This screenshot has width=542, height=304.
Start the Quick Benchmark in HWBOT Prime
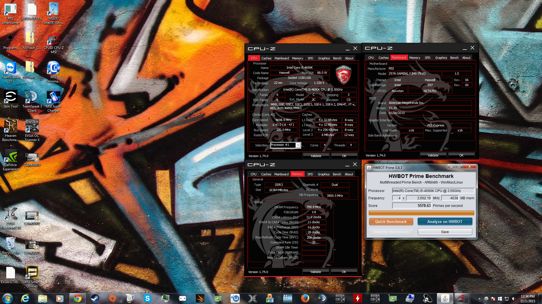click(x=391, y=222)
